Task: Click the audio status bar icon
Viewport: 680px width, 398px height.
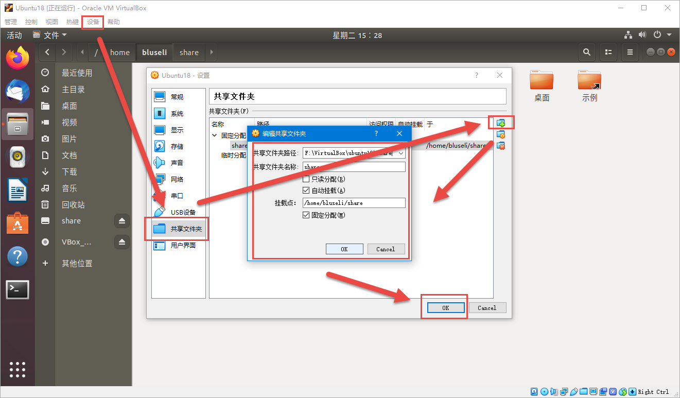Action: 554,392
